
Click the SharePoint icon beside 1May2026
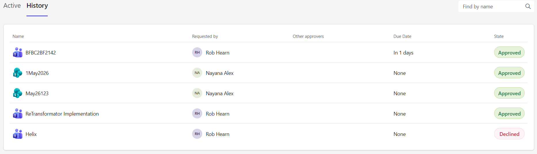(x=18, y=73)
